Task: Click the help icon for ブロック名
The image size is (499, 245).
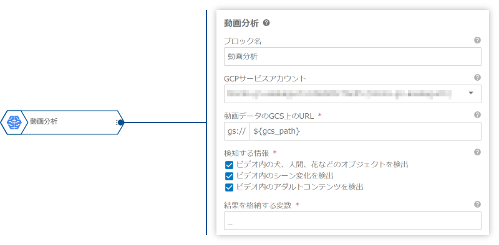Action: (477, 40)
